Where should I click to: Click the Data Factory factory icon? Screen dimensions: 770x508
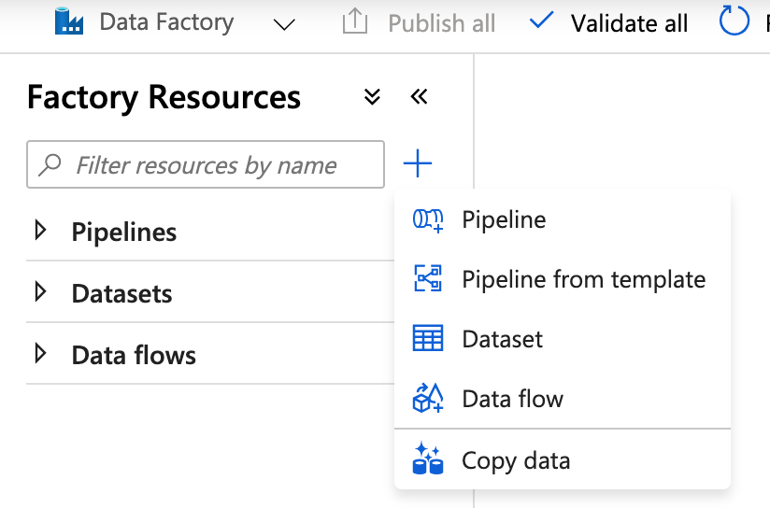pos(69,21)
